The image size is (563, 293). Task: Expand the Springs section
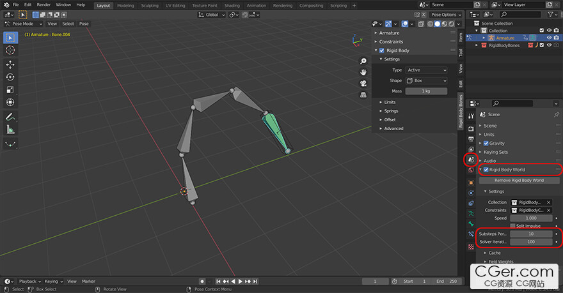click(x=391, y=111)
